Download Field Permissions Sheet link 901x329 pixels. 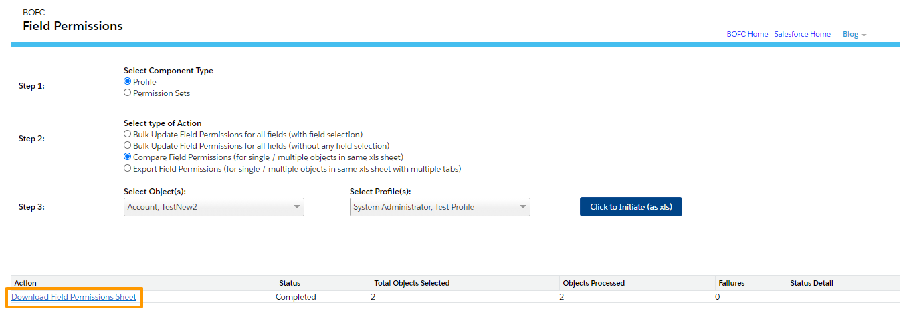(74, 297)
